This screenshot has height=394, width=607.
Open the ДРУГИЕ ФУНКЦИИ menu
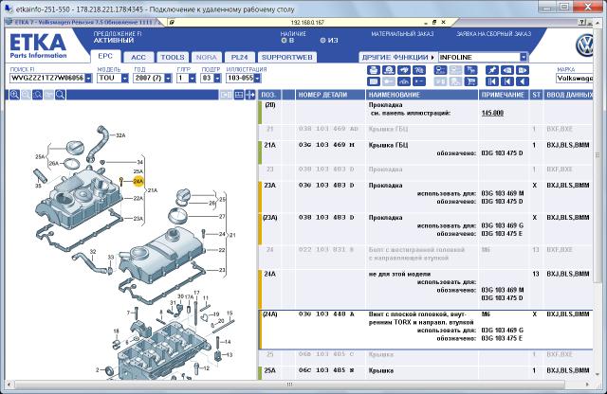(397, 57)
